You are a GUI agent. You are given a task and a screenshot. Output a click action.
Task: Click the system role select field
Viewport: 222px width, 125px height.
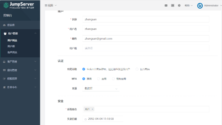[x=146, y=109]
